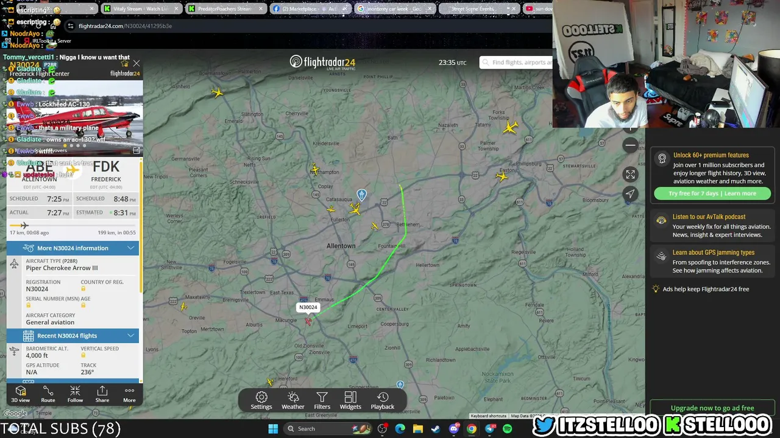Show the Route for this flight
Screen dimensions: 780x438
pyautogui.click(x=48, y=394)
